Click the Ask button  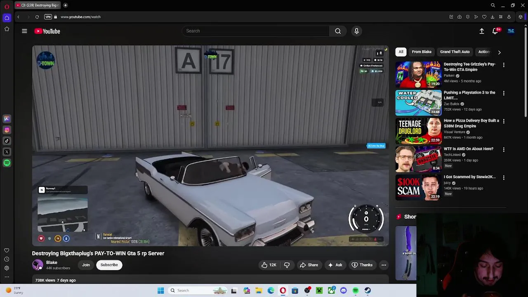pos(335,265)
